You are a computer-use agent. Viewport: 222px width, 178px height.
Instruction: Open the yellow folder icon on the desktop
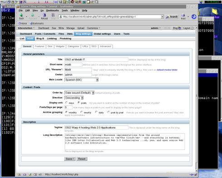tap(214, 11)
